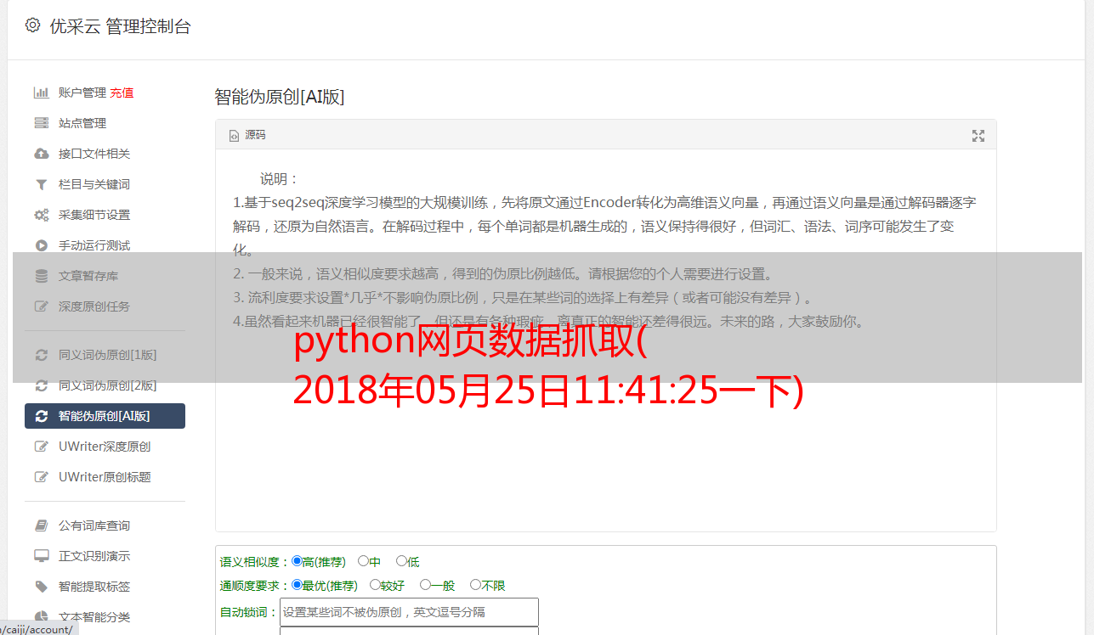Open 接口文件相关 menu item
This screenshot has width=1094, height=635.
94,154
